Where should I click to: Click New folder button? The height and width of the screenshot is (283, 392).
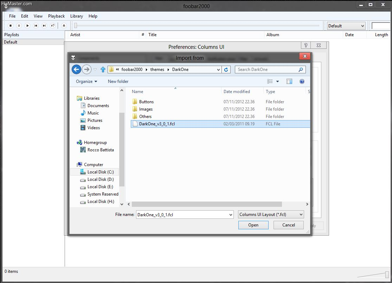coord(118,81)
